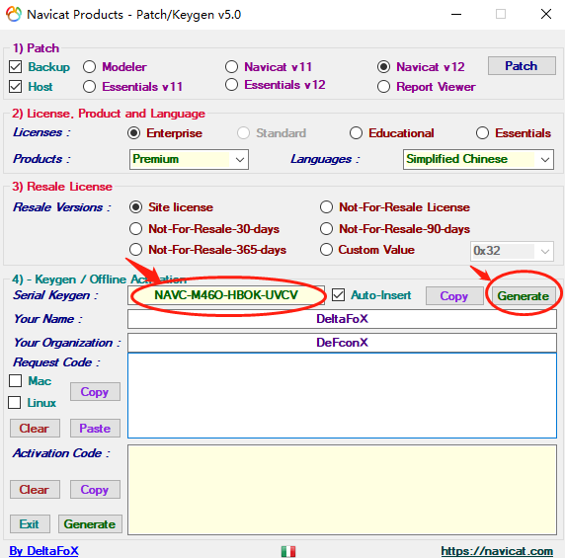Select Enterprise license radio button
565x558 pixels.
pos(134,133)
